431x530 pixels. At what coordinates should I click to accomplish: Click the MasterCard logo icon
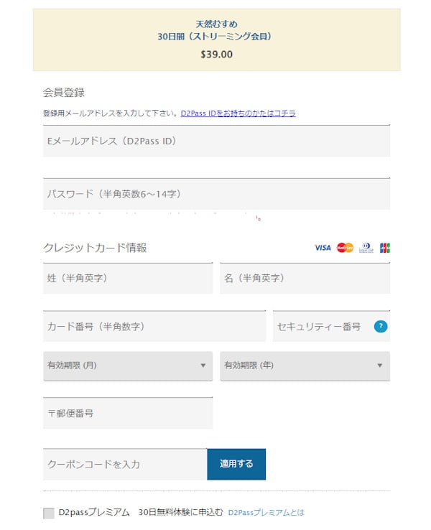click(345, 248)
